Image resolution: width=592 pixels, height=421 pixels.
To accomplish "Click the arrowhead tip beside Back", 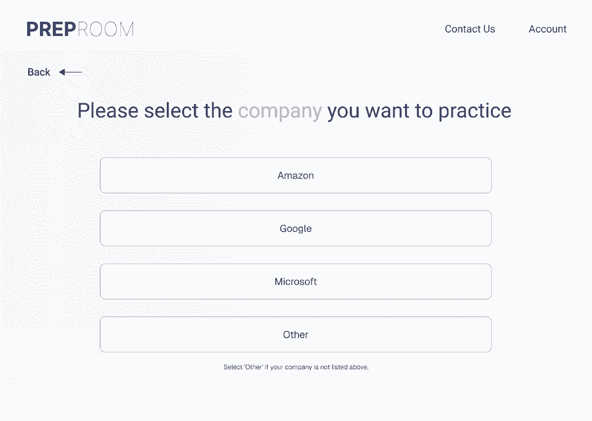I will pos(62,73).
